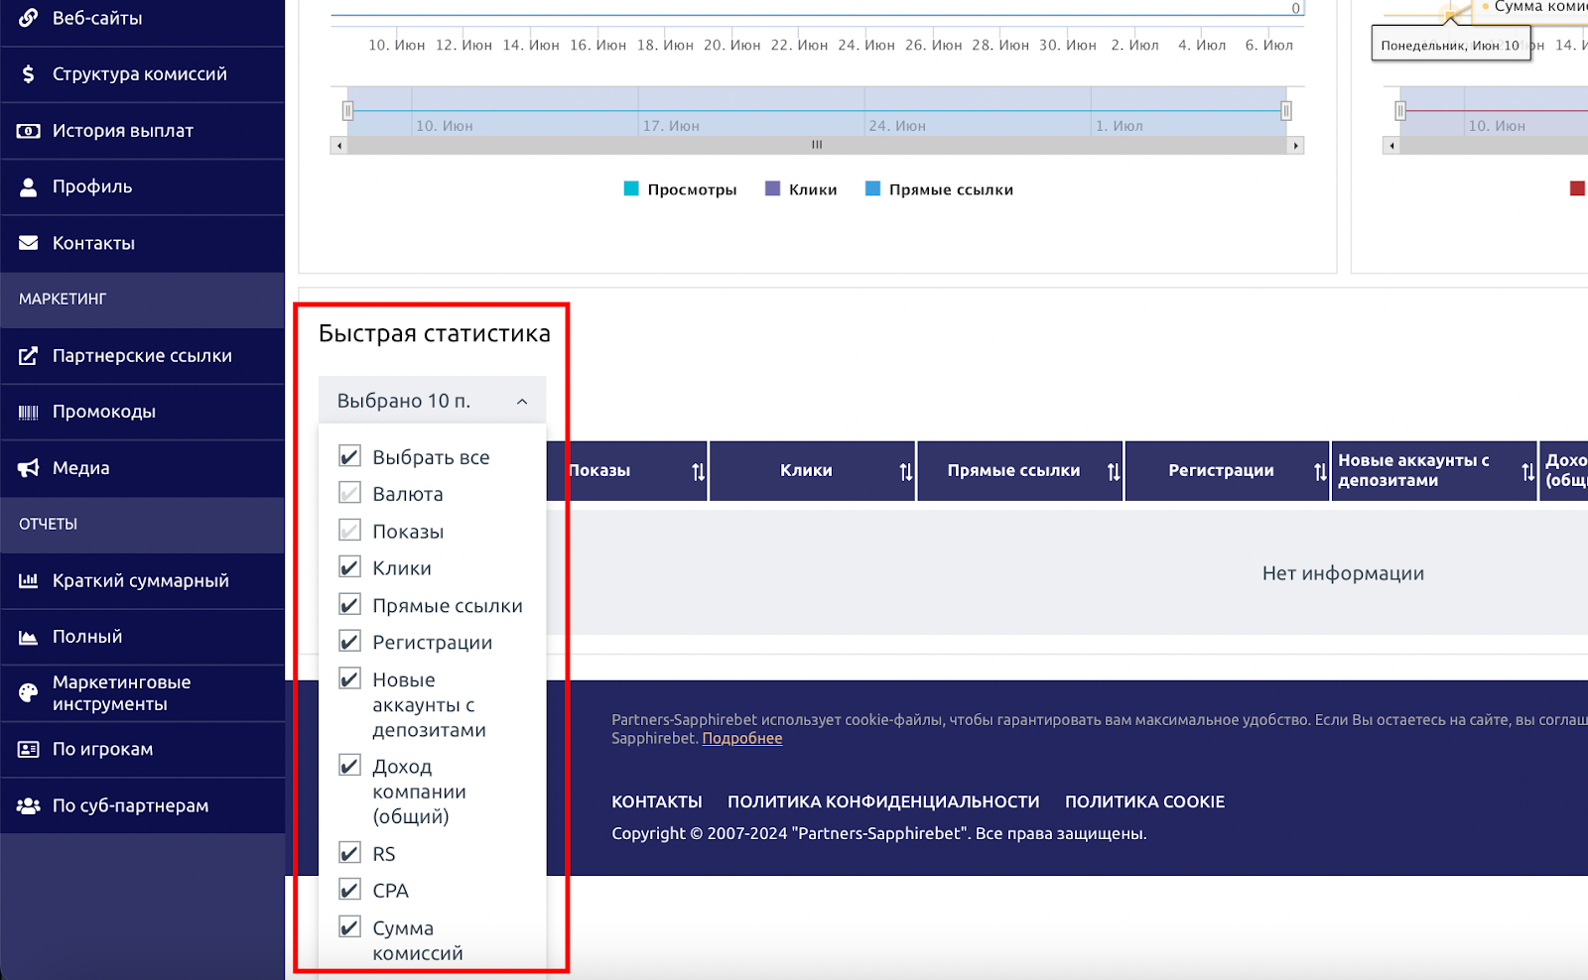The image size is (1588, 980).
Task: Click the envelope icon next to Контакты
Action: pyautogui.click(x=28, y=243)
